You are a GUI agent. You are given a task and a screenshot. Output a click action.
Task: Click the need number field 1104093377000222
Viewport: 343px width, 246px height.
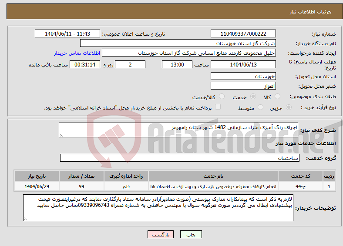pyautogui.click(x=243, y=33)
